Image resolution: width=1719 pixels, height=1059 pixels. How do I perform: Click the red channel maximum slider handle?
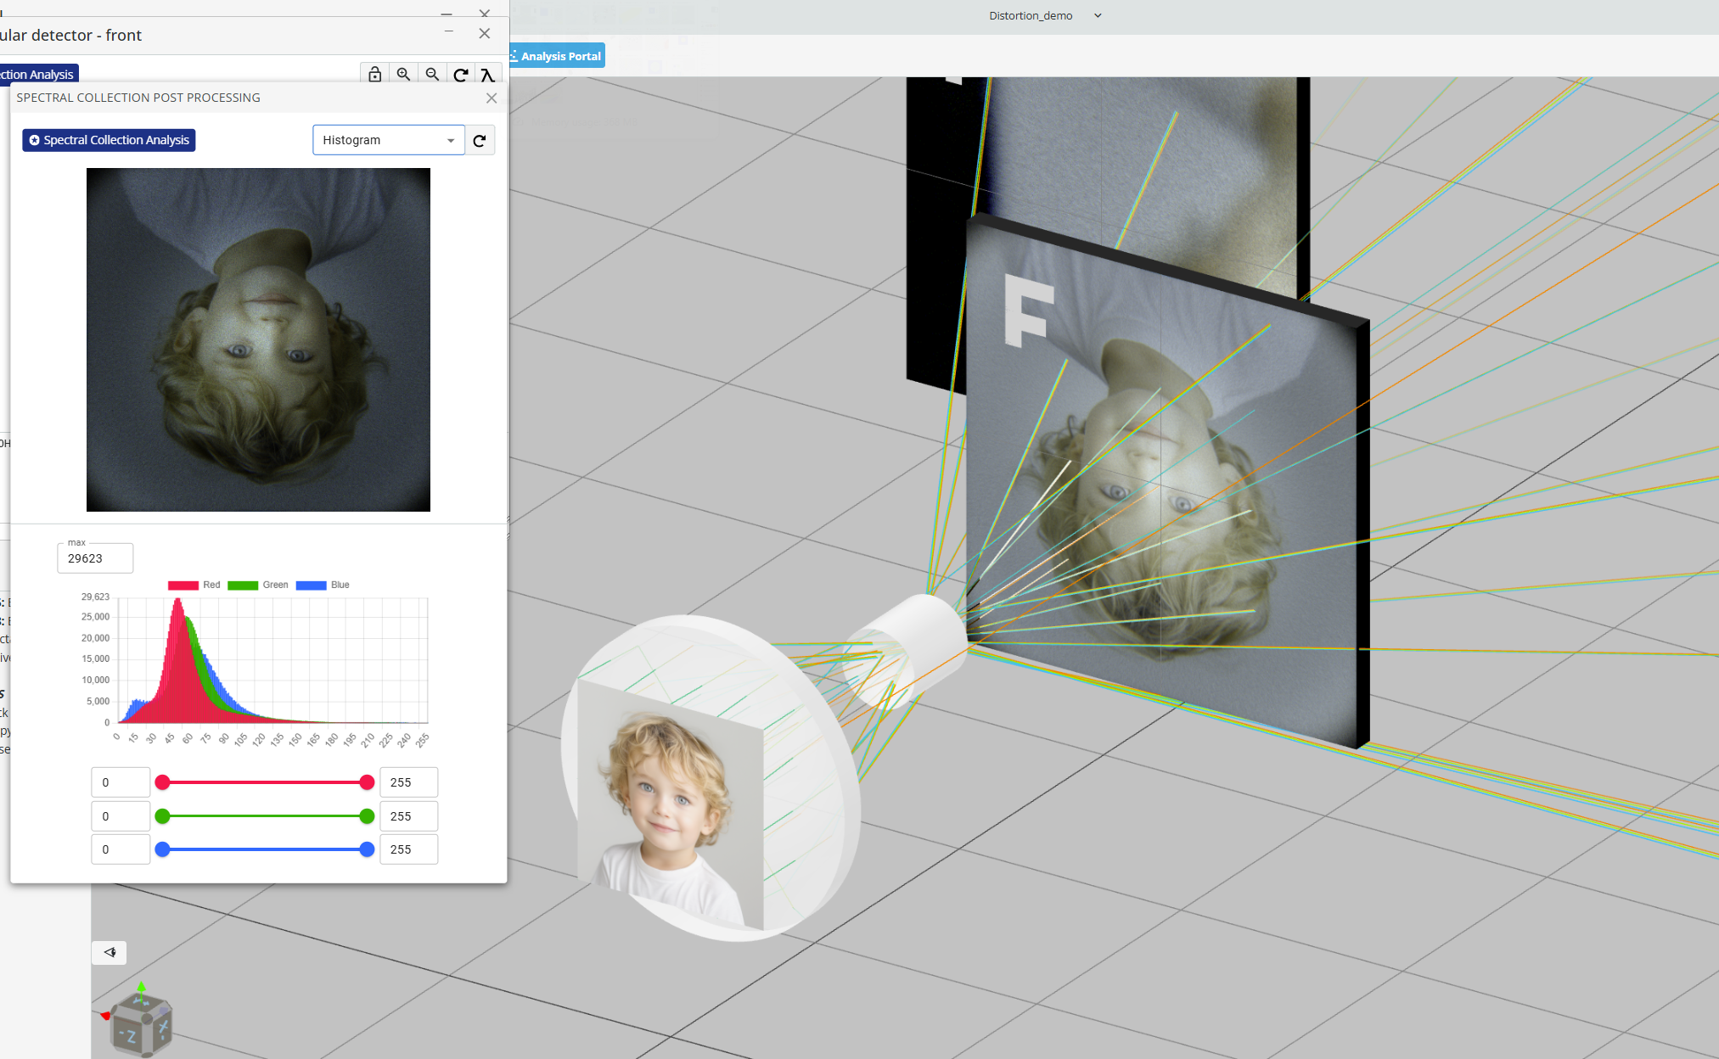(x=367, y=782)
